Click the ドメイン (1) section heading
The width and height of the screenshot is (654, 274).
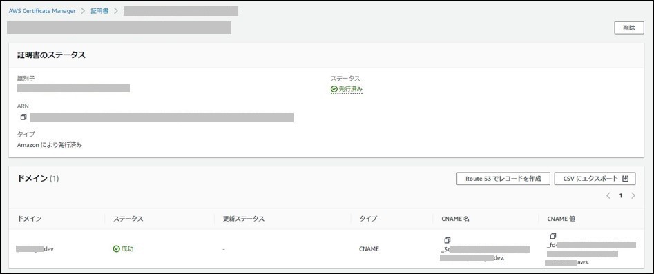tap(38, 179)
